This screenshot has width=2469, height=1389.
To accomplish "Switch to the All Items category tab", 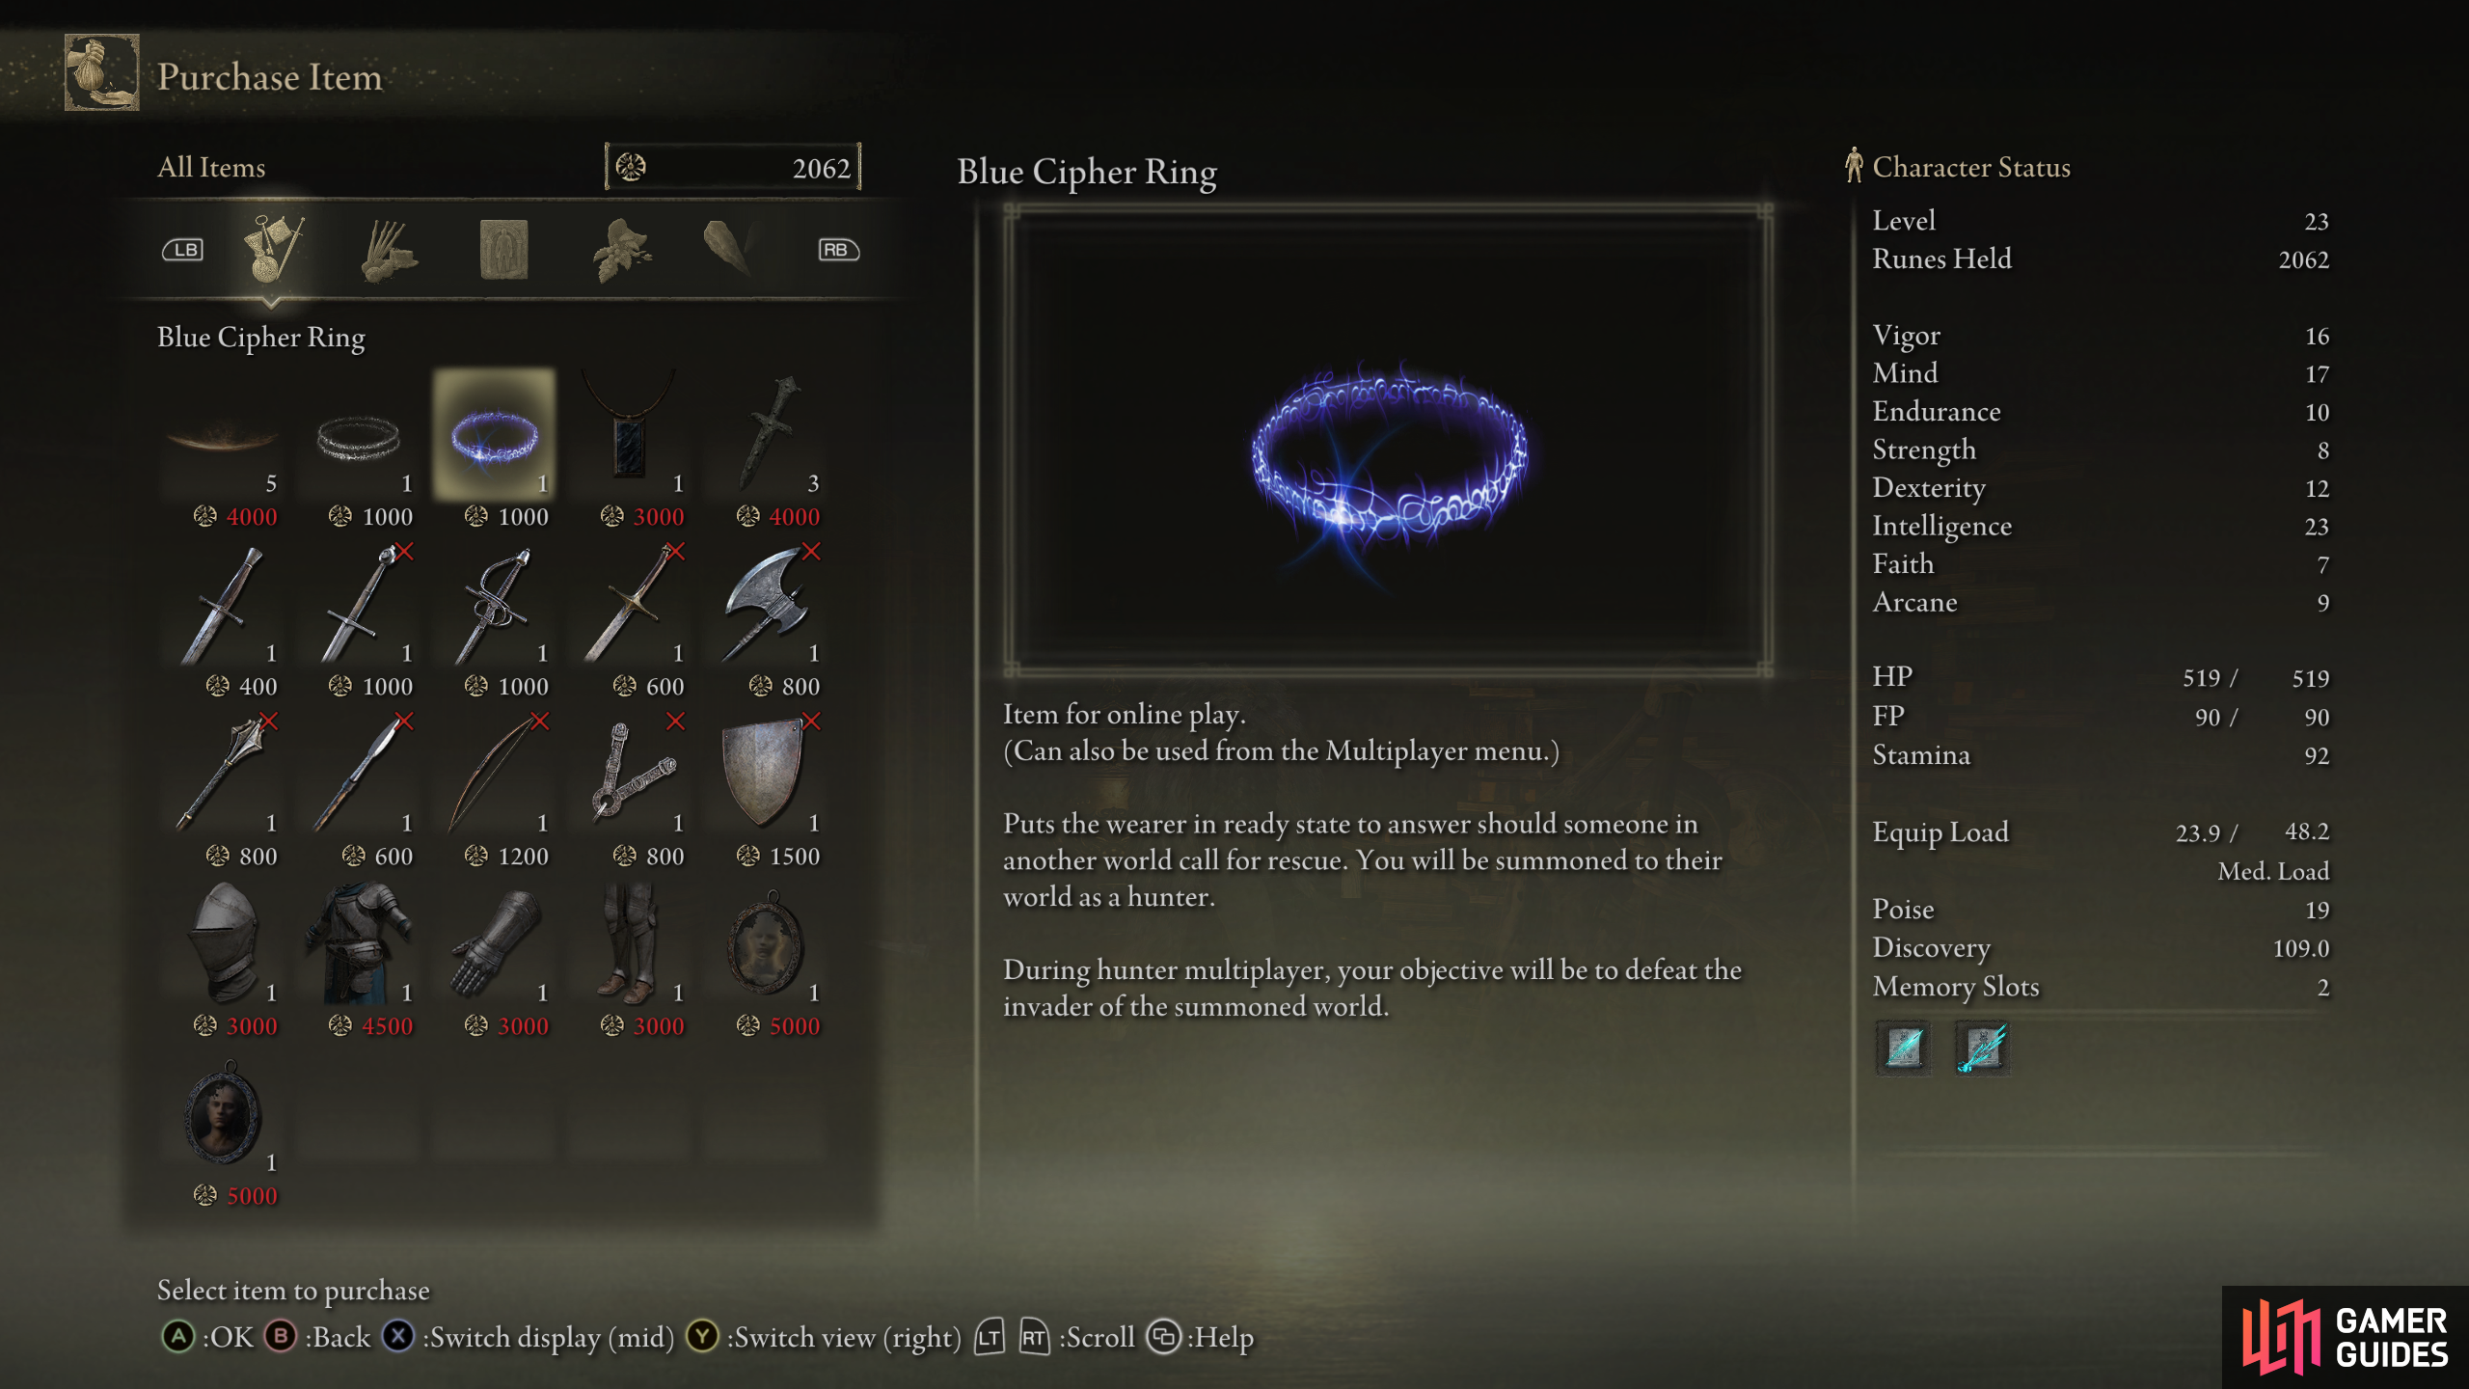I will pyautogui.click(x=273, y=249).
